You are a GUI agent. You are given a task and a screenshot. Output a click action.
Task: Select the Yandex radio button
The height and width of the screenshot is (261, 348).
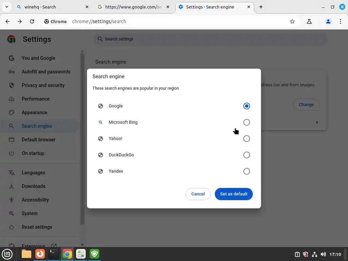tap(246, 171)
